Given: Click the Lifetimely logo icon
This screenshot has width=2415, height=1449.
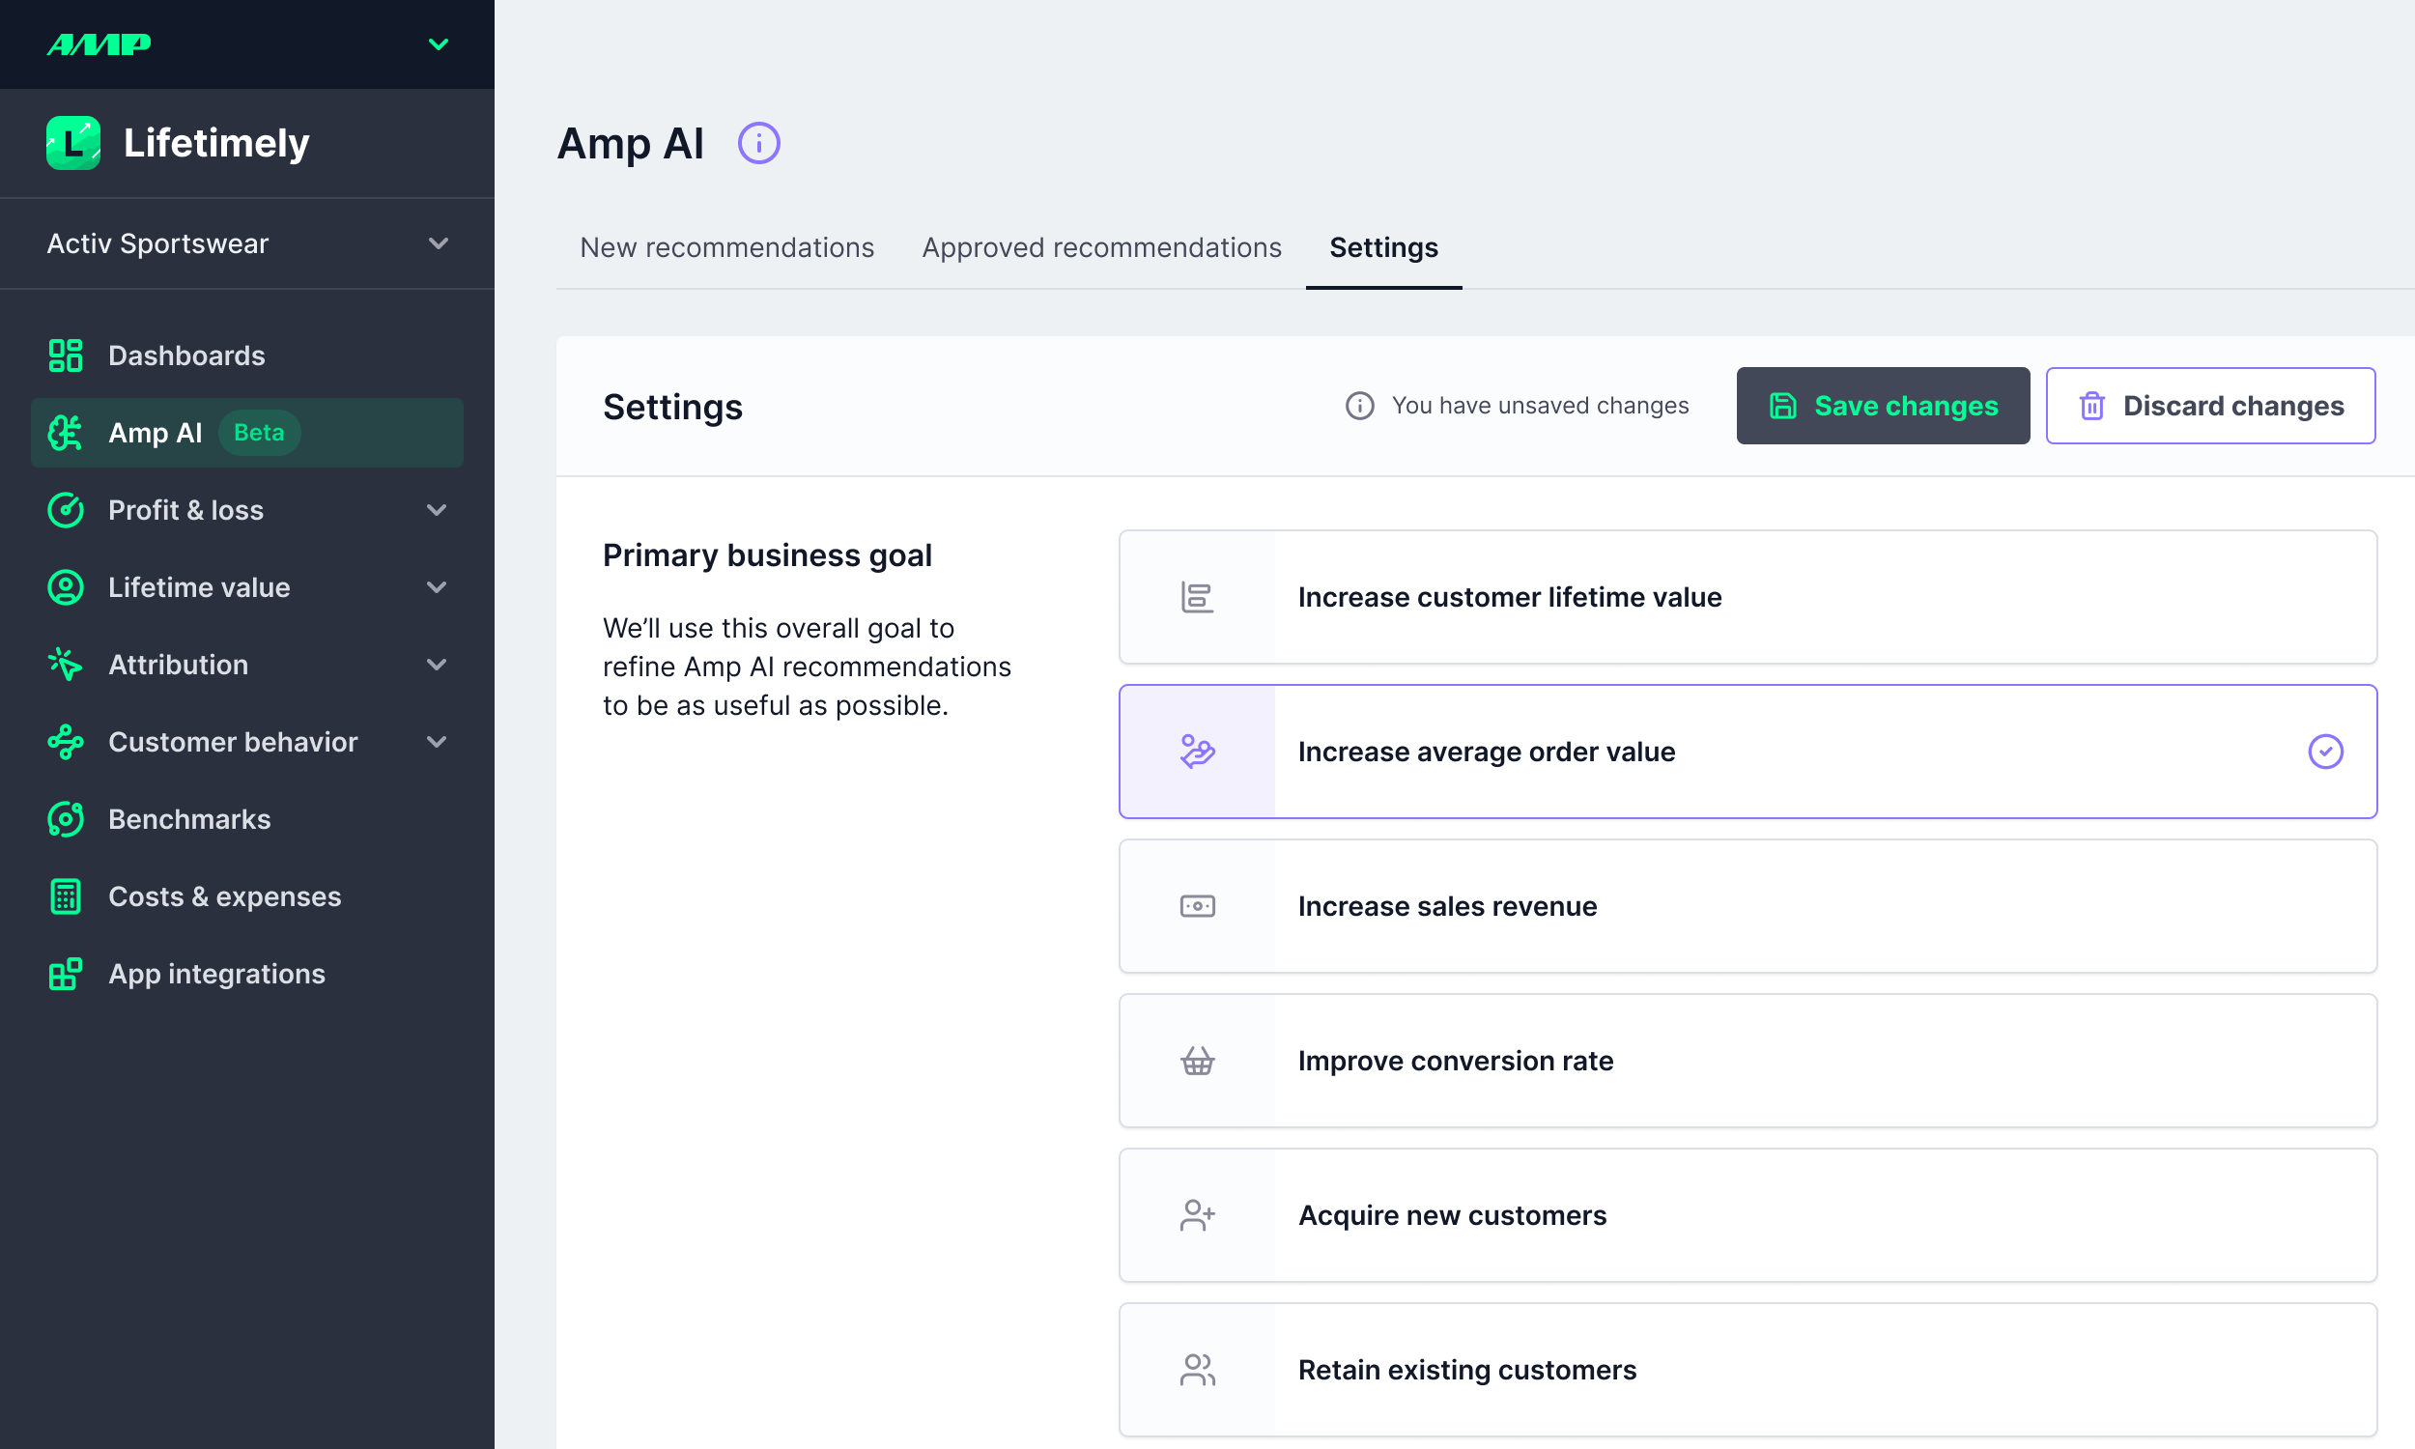Looking at the screenshot, I should pos(73,144).
